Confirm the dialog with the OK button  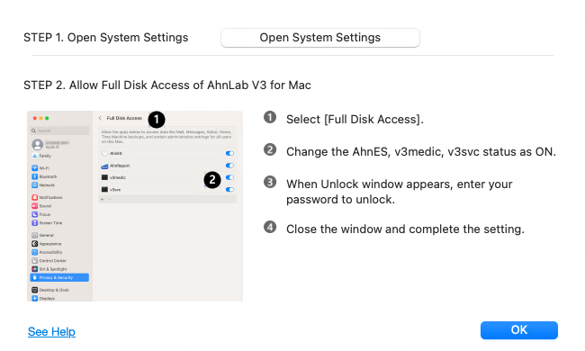[519, 330]
